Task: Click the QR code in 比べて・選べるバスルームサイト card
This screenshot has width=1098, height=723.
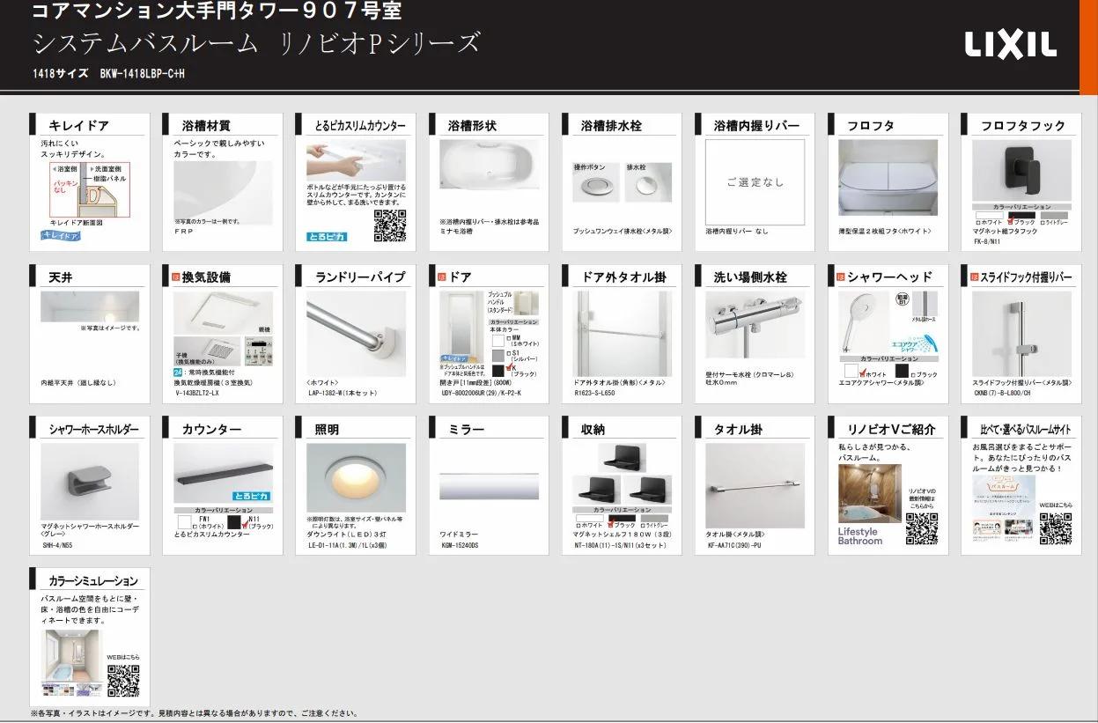Action: 1055,529
